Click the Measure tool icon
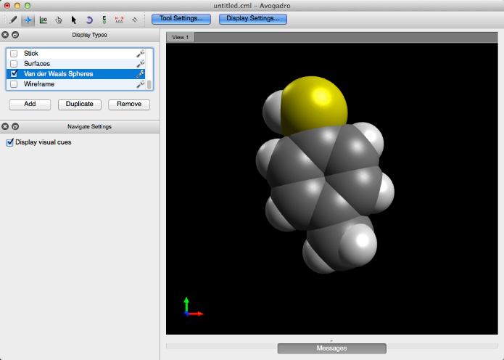 point(120,20)
